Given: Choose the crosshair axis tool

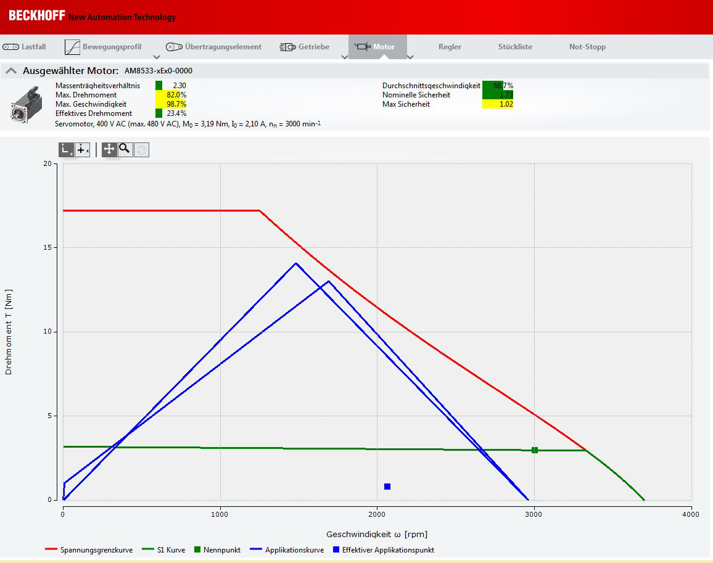Looking at the screenshot, I should pyautogui.click(x=82, y=150).
